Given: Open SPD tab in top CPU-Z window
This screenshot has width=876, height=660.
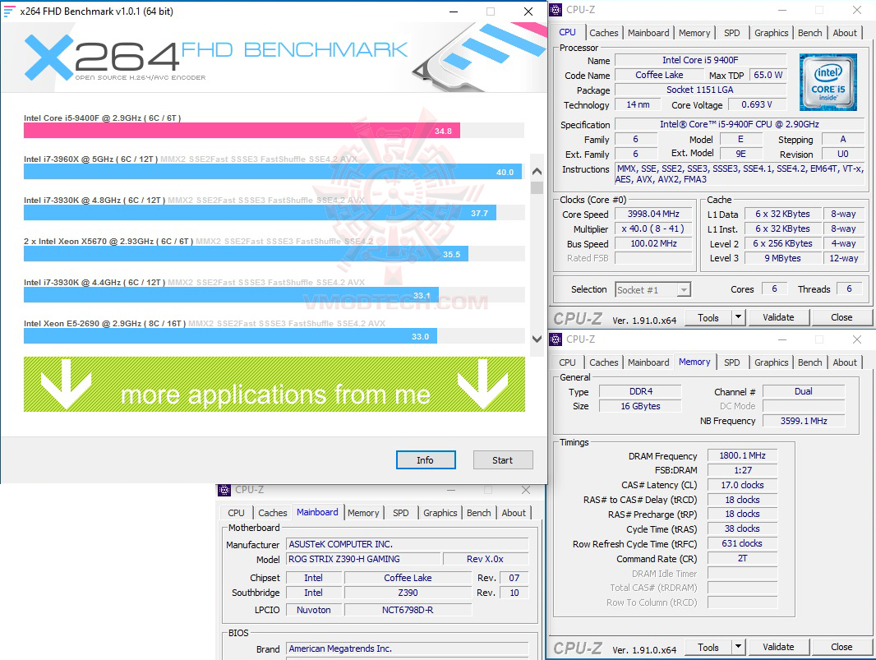Looking at the screenshot, I should (x=732, y=33).
